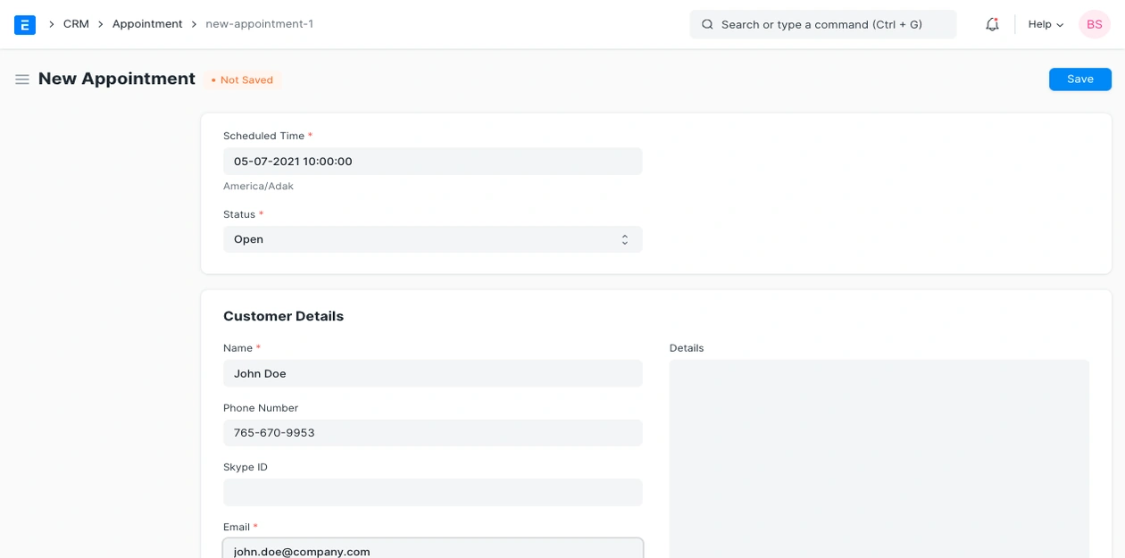Viewport: 1125px width, 558px height.
Task: Click the Email field
Action: click(432, 550)
